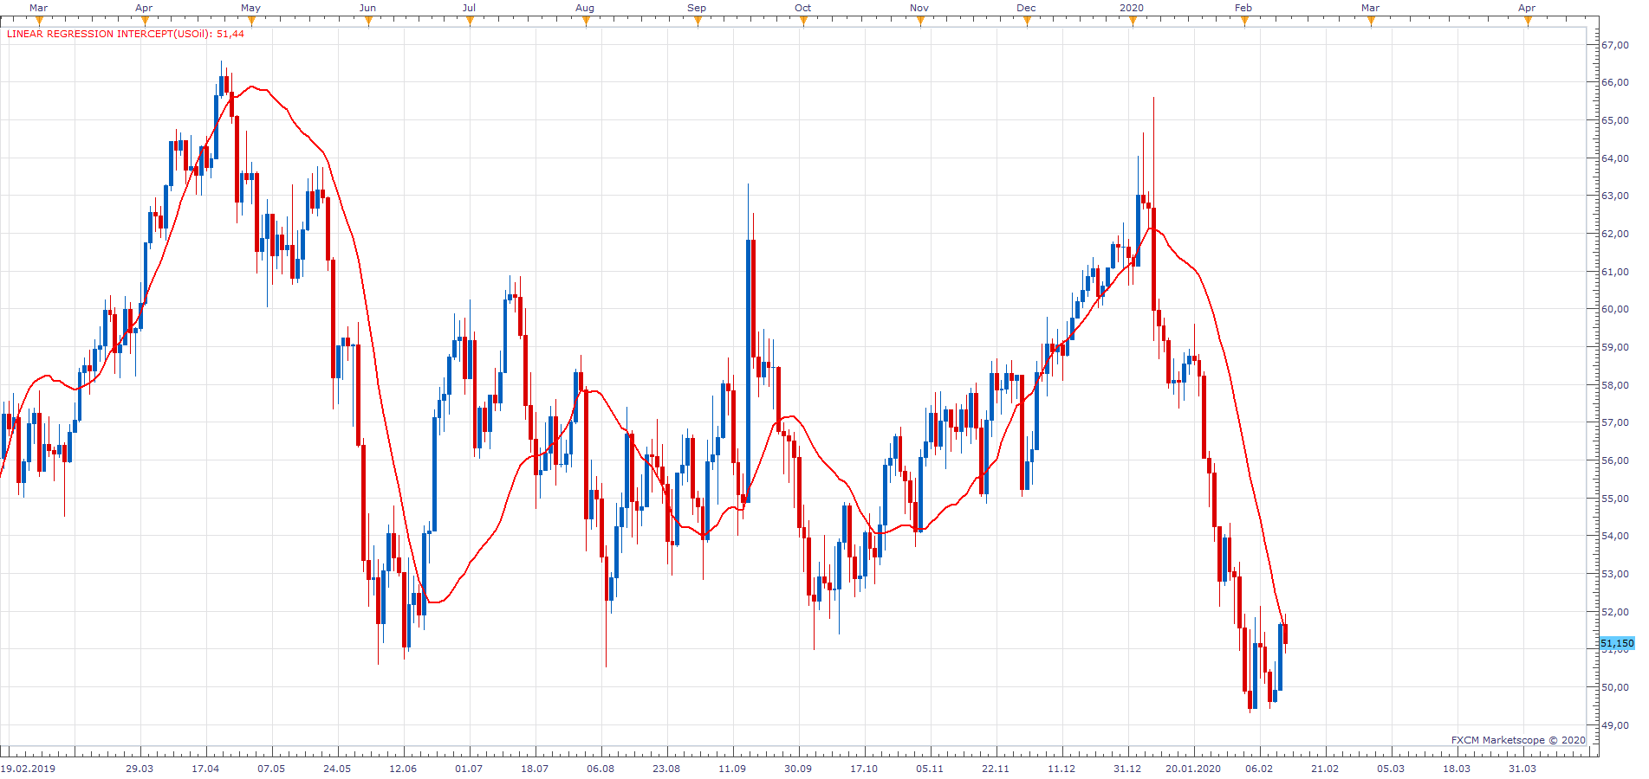Screen dimensions: 1649x779
Task: Click the 20.01.2020 date axis label
Action: [1193, 769]
